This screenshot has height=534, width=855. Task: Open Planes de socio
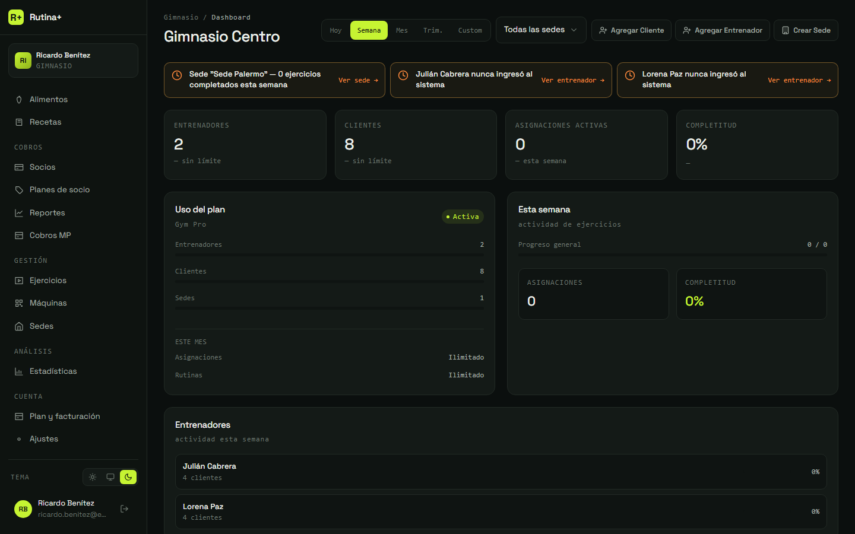pos(73,190)
